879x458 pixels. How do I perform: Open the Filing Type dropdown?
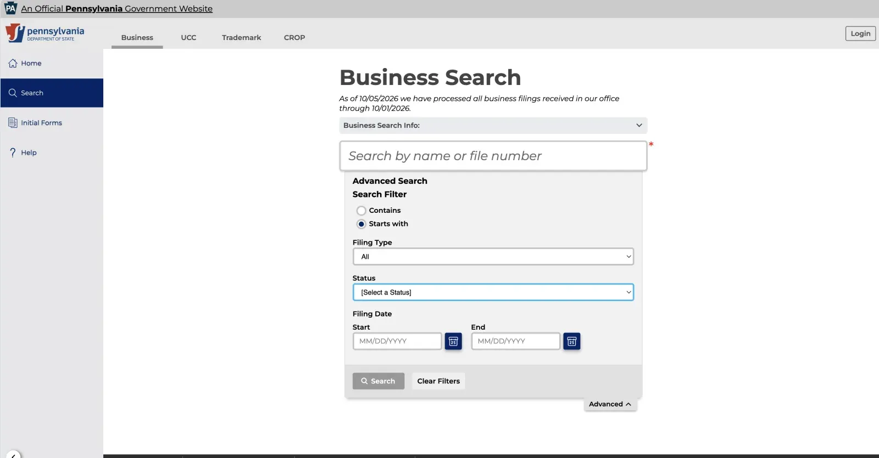click(493, 257)
